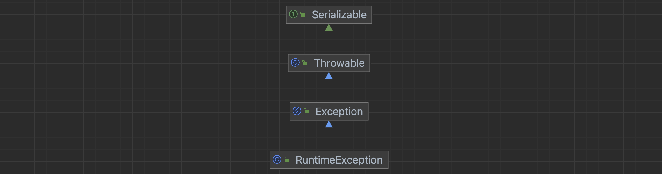
Task: Click the public visibility lock icon on Serializable
Action: 302,14
